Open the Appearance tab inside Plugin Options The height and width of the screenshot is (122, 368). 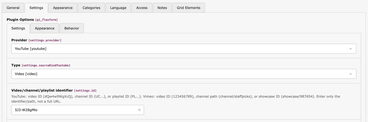tap(45, 28)
